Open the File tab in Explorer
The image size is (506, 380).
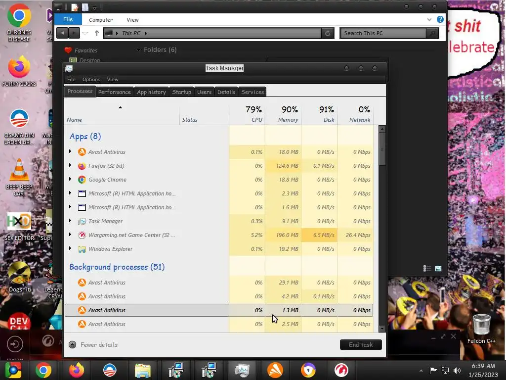pos(68,19)
